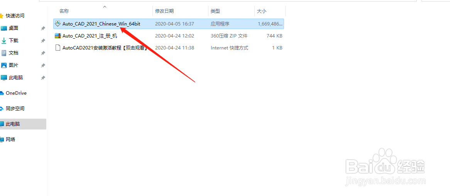Open pinned 此电脑 under quick access

point(16,78)
